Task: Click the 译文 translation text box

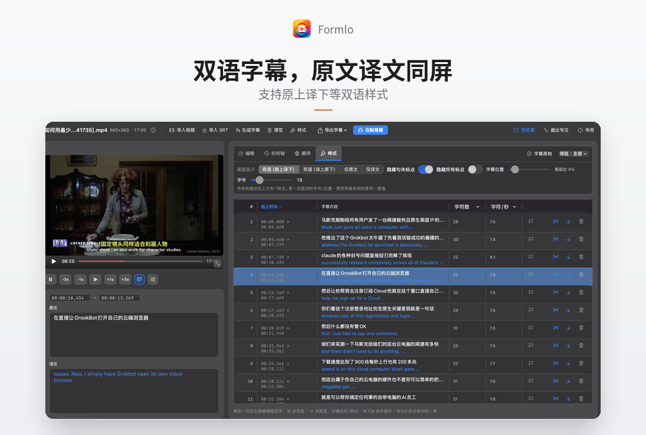Action: [x=134, y=390]
